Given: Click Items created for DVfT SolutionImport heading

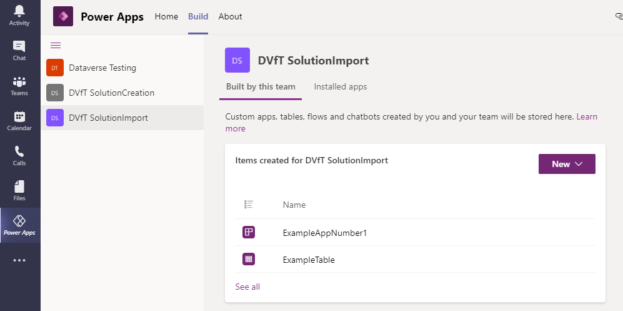Looking at the screenshot, I should tap(311, 160).
